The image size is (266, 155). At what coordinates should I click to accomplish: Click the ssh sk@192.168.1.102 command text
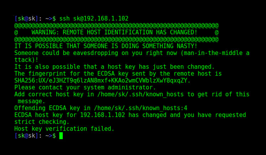(94, 18)
